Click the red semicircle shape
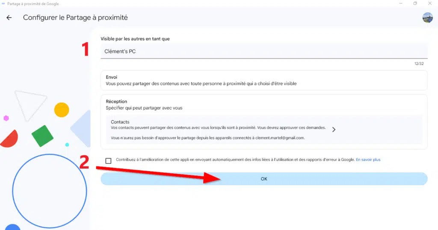The width and height of the screenshot is (438, 230). coord(9,139)
